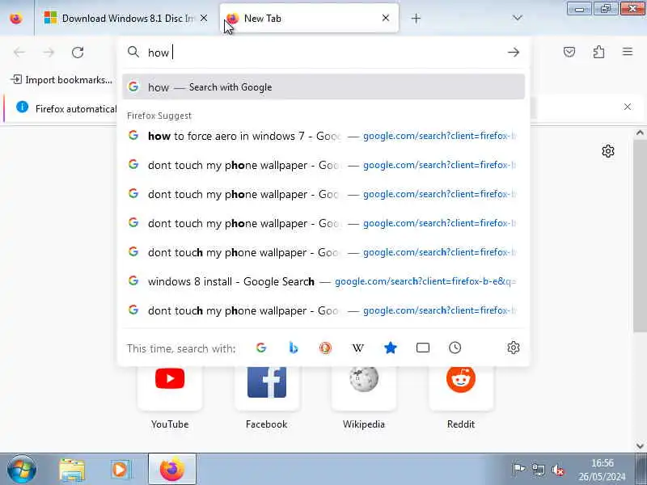Click muted volume tray icon
The image size is (647, 485).
(558, 470)
